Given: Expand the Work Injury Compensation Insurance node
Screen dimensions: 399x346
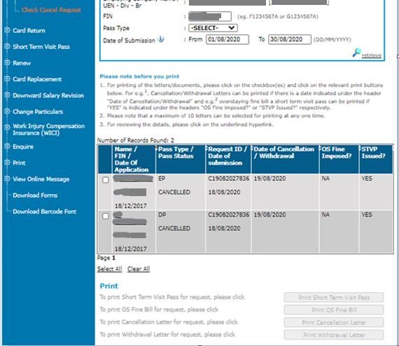Looking at the screenshot, I should tap(7, 127).
